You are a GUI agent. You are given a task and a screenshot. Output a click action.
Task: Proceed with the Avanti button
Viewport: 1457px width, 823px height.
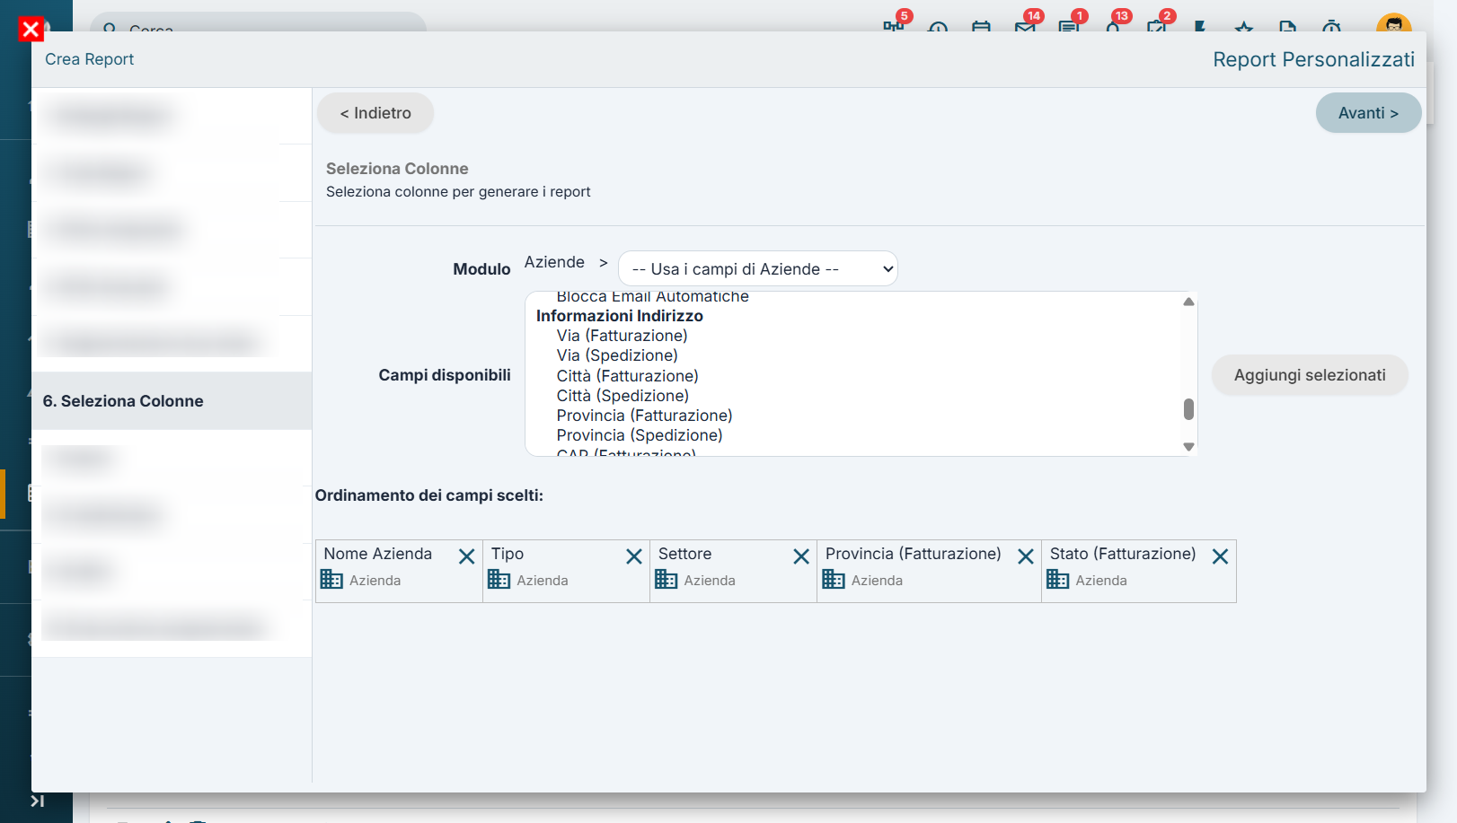[1368, 113]
